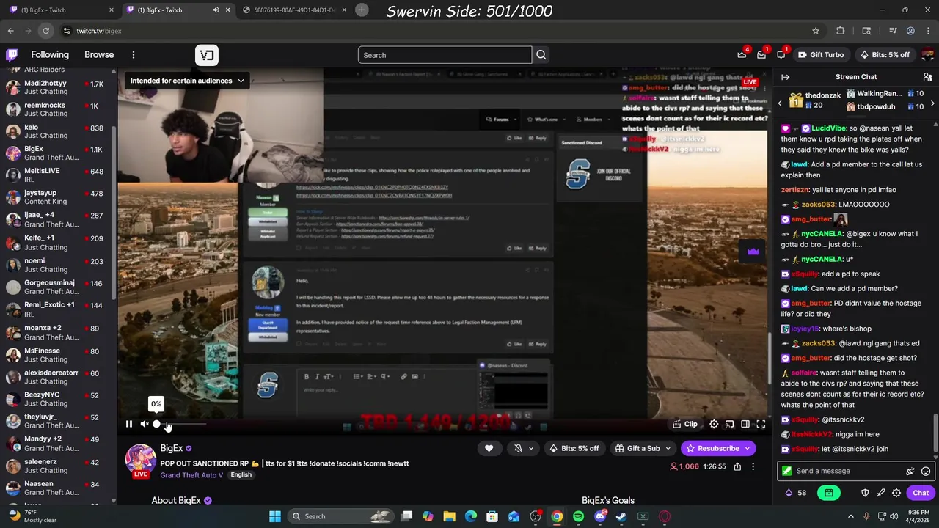The height and width of the screenshot is (528, 939).
Task: Click the Twitch search input field
Action: (445, 55)
